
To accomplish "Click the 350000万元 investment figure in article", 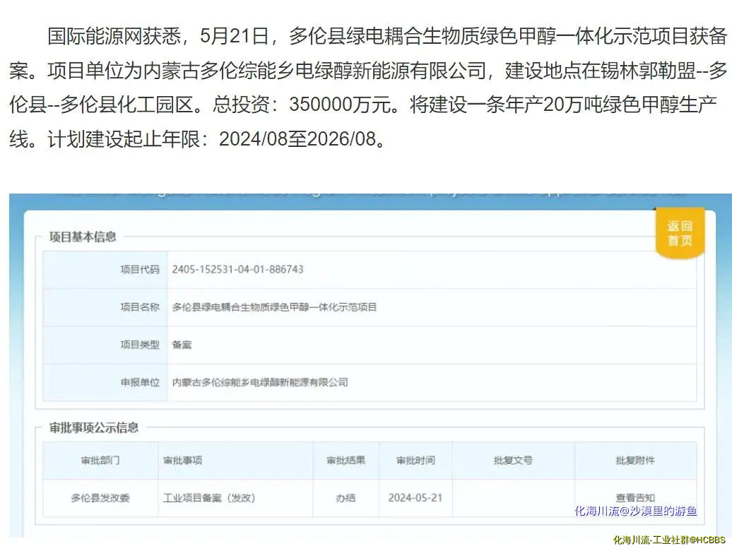I will click(x=339, y=105).
